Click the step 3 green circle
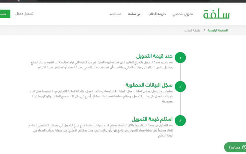 point(180,121)
